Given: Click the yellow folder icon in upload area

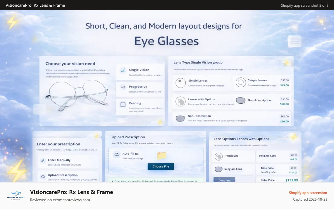Looking at the screenshot, I should point(162,155).
